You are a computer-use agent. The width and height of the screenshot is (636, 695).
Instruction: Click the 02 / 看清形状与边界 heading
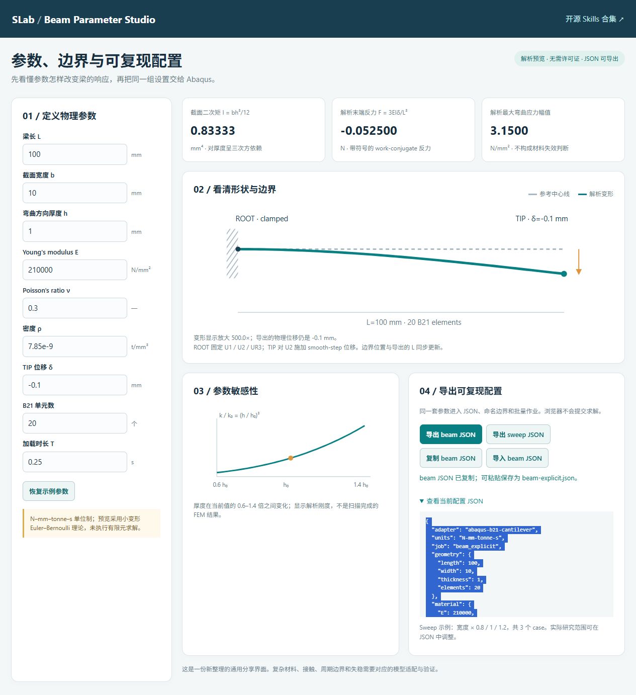(235, 189)
